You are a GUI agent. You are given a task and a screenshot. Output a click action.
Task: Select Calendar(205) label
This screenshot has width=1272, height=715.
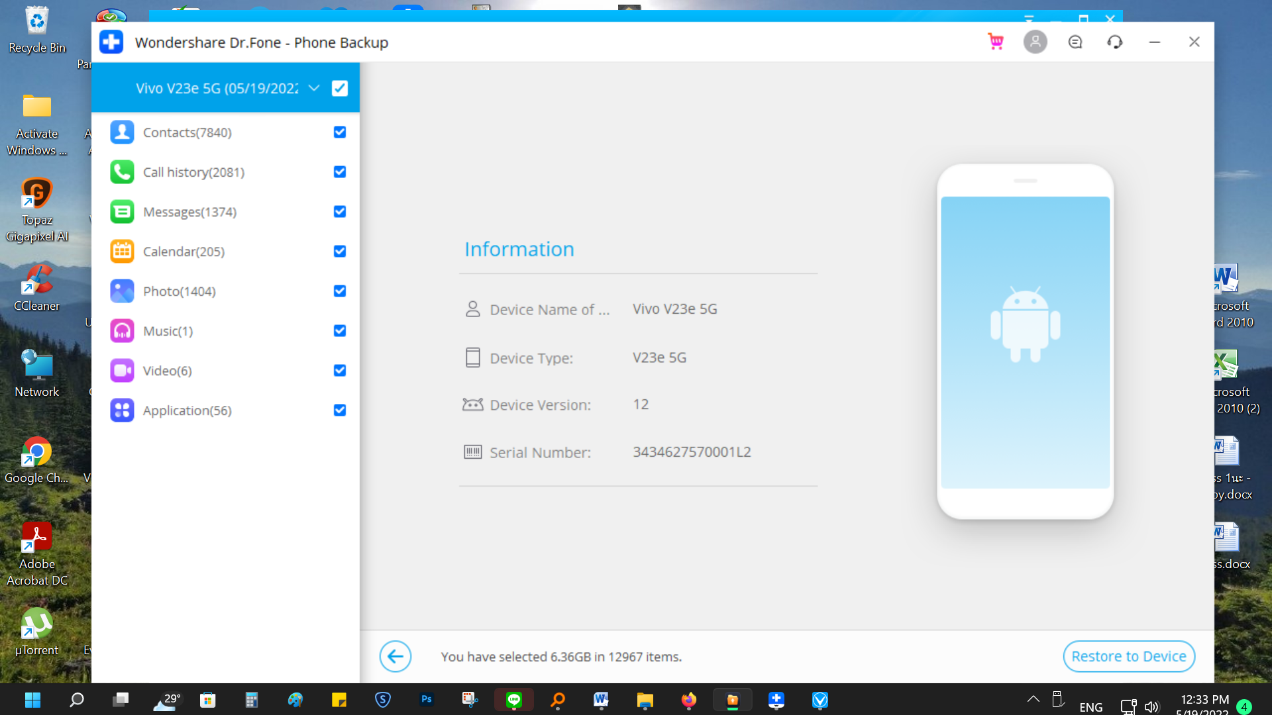(x=184, y=252)
